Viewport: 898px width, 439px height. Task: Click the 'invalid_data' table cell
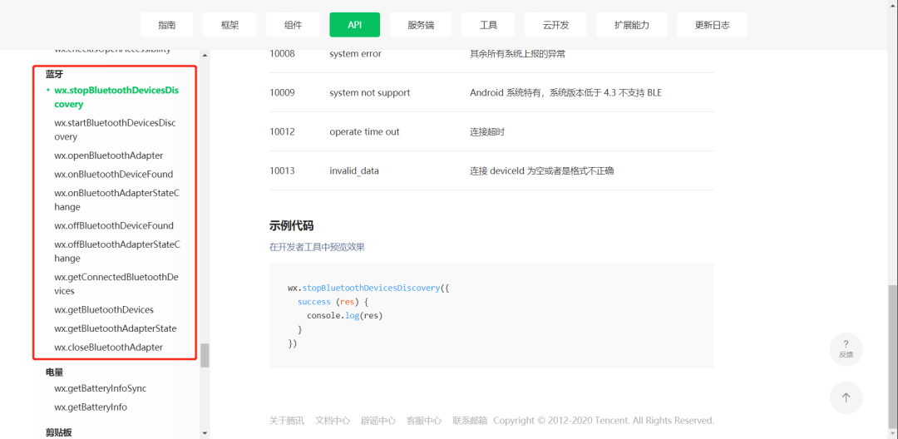coord(354,170)
